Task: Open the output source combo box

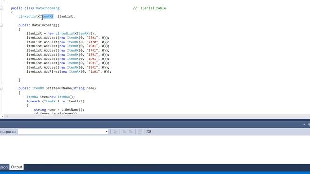Action: (x=63, y=131)
